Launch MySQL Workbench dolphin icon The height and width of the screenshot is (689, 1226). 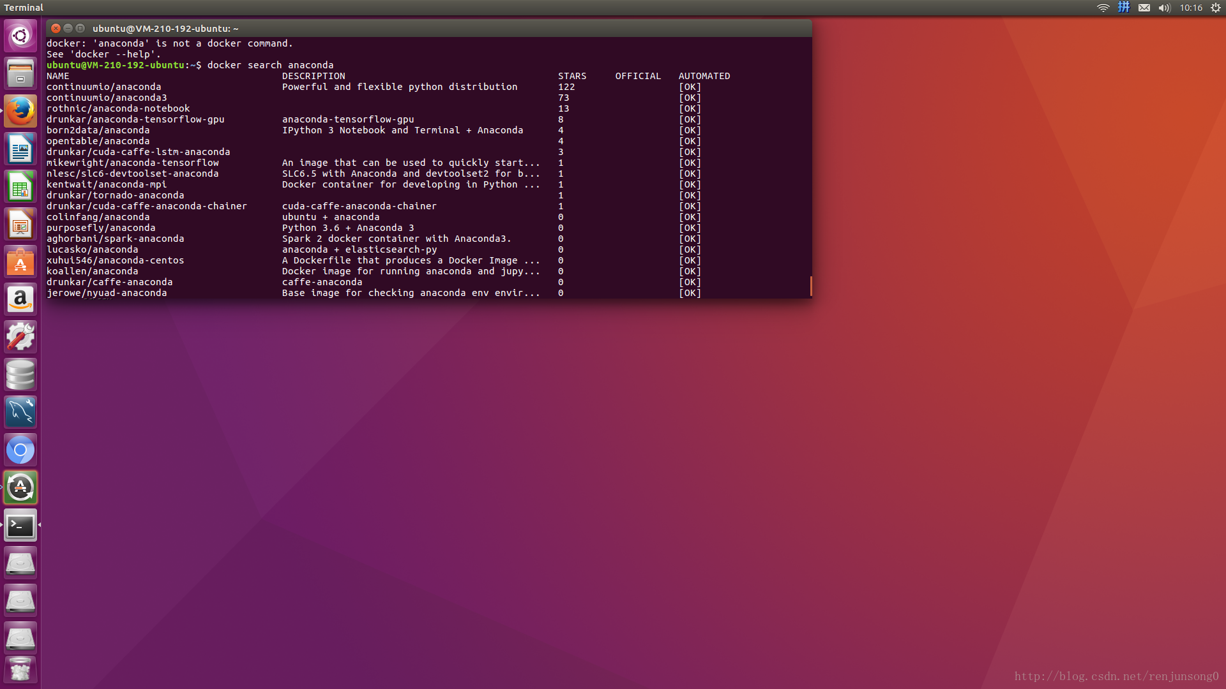point(20,412)
